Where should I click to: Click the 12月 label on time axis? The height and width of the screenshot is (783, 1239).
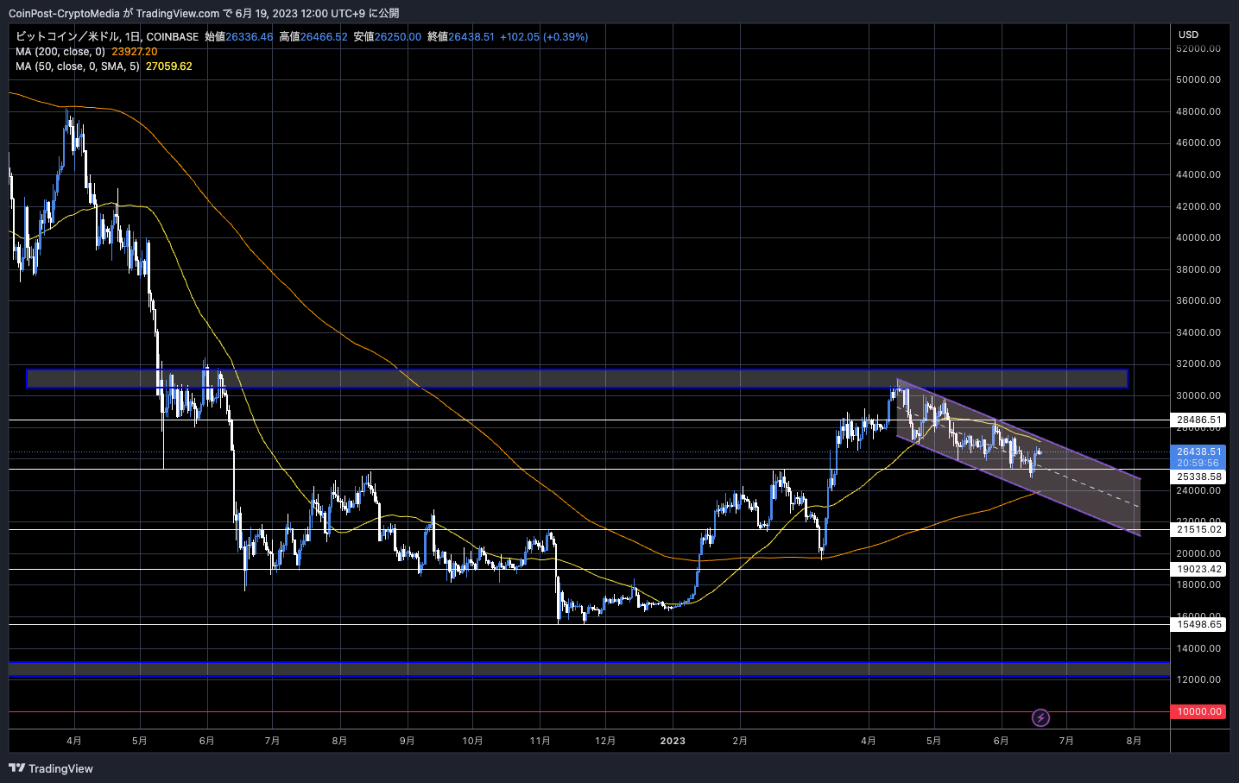tap(605, 741)
